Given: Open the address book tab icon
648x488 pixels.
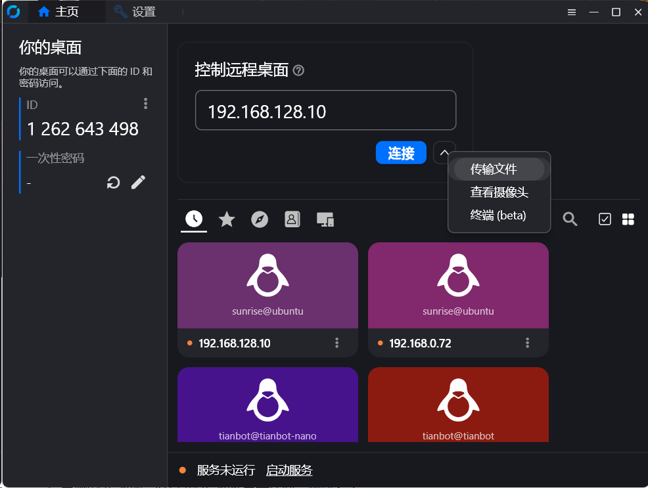Looking at the screenshot, I should click(292, 219).
